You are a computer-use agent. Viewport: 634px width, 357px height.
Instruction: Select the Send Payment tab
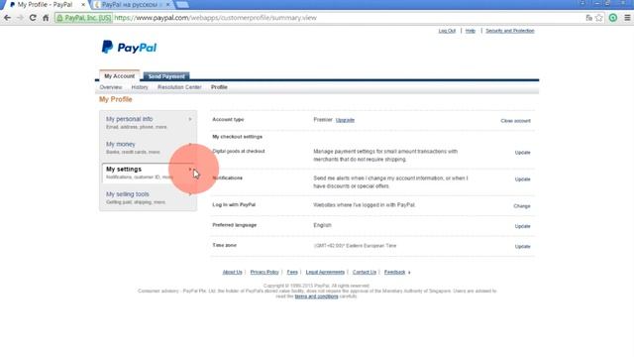166,76
